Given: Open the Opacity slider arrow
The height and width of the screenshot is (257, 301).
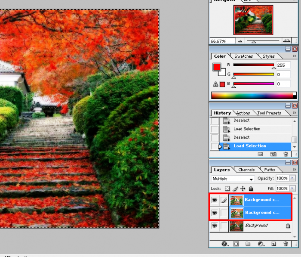Looking at the screenshot, I should point(292,178).
